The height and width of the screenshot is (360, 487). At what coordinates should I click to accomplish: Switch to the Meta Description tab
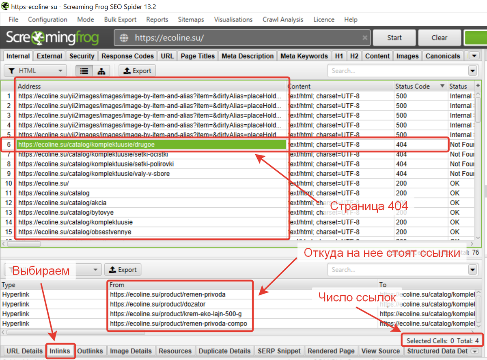(x=248, y=56)
